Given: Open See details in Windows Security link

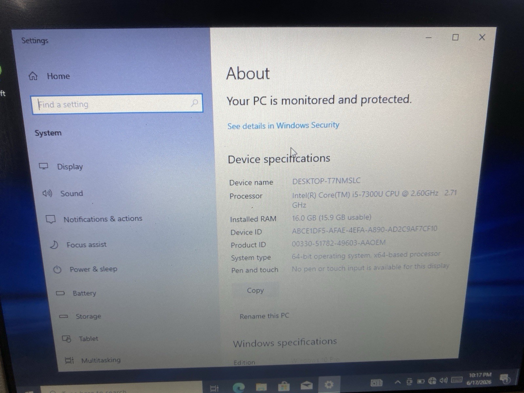Looking at the screenshot, I should 283,125.
